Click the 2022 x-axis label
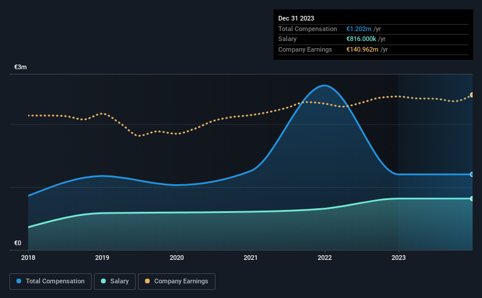The height and width of the screenshot is (298, 482). (x=325, y=258)
